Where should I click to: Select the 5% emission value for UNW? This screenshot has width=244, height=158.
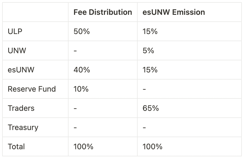[x=148, y=51]
